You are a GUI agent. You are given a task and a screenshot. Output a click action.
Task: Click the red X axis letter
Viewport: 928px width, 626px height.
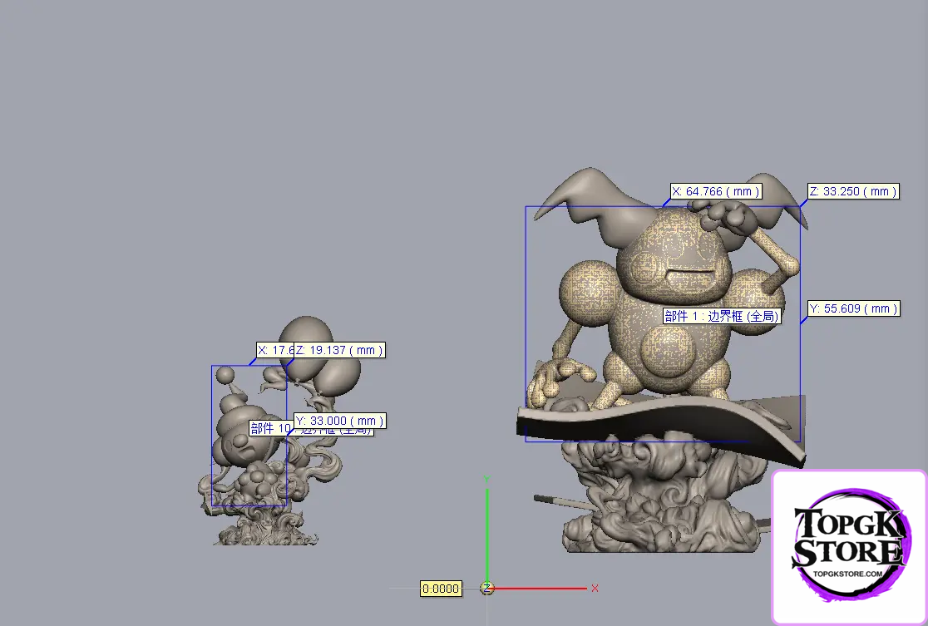pos(595,589)
